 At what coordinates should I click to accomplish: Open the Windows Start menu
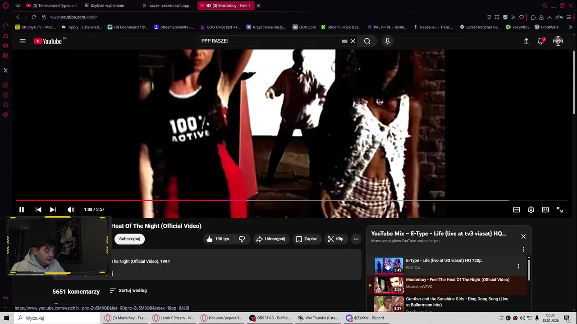6,318
